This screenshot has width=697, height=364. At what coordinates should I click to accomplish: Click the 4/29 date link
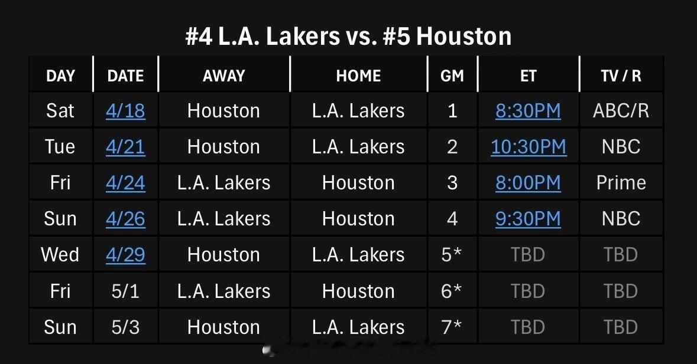click(x=125, y=255)
